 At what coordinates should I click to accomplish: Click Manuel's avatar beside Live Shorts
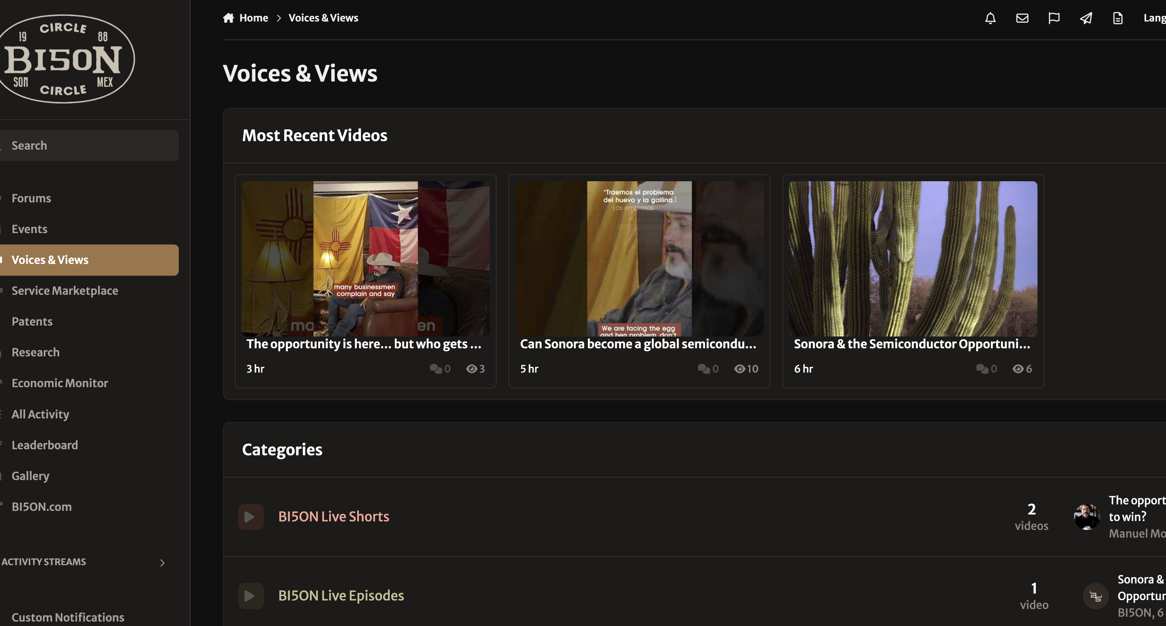point(1087,517)
